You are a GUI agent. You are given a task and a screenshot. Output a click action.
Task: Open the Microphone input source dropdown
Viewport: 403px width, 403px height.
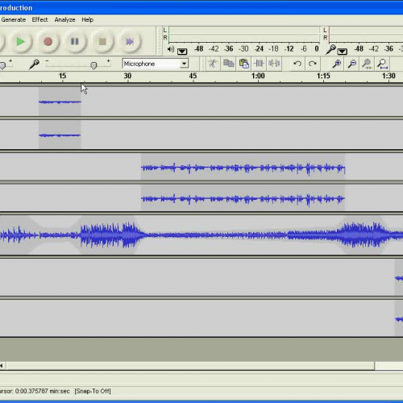point(156,64)
